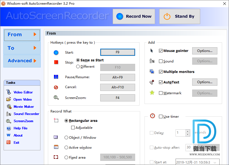This screenshot has width=229, height=165.
Task: Click the Multiple monitors icon
Action: pyautogui.click(x=152, y=71)
